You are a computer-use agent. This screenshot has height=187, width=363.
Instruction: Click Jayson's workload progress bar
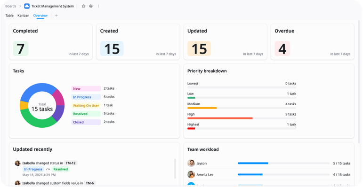(283, 163)
